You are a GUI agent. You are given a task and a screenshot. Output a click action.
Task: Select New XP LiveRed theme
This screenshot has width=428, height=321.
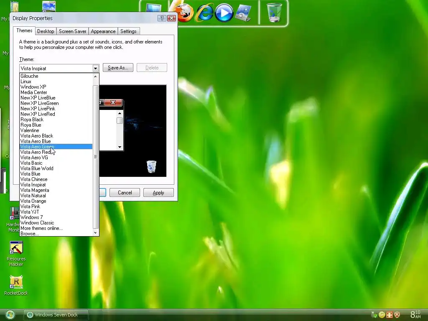click(56, 114)
